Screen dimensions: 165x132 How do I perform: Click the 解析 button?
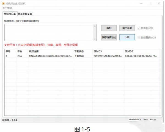(109, 28)
